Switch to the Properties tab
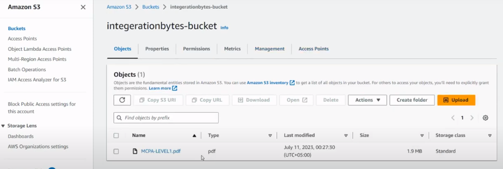Viewport: 503px width, 169px height. (157, 49)
